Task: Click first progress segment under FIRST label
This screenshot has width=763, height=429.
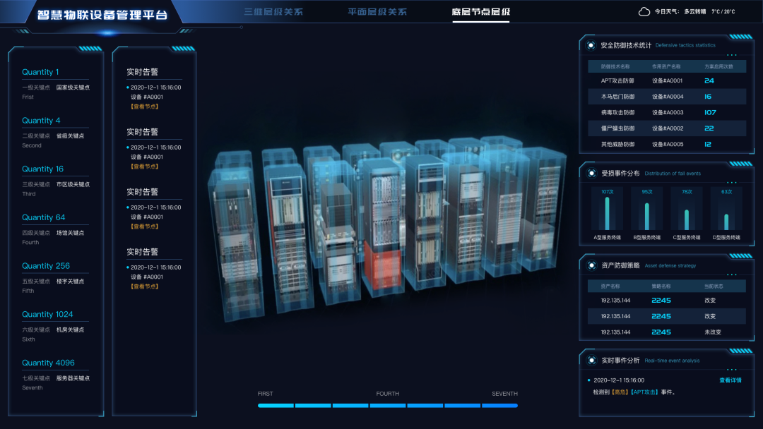Action: click(x=276, y=406)
